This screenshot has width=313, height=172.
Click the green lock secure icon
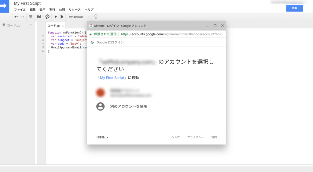point(90,34)
